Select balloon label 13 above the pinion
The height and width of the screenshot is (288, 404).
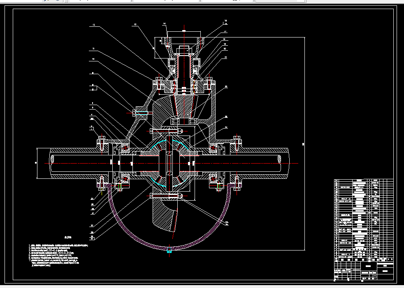(x=135, y=25)
